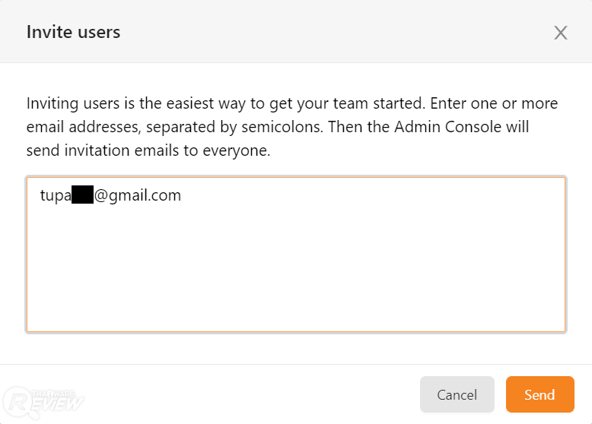The height and width of the screenshot is (424, 592).
Task: Cancel the invite users dialog
Action: [x=457, y=394]
